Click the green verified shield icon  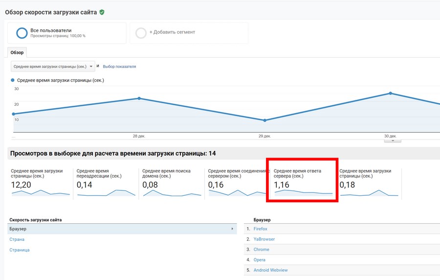click(x=102, y=12)
